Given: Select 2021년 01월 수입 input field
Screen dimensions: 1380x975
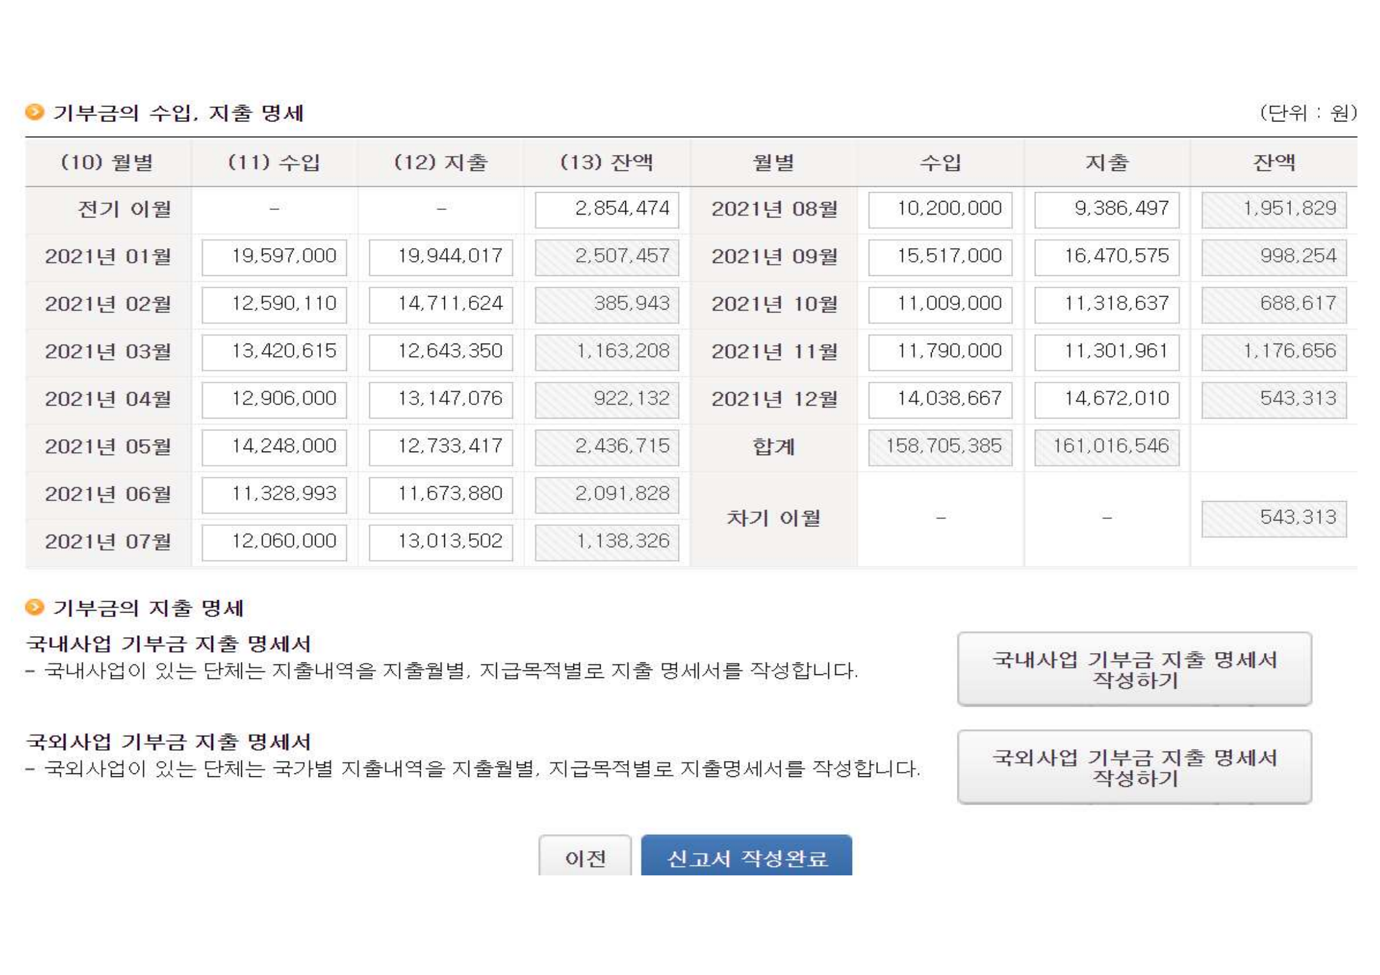Looking at the screenshot, I should coord(274,257).
